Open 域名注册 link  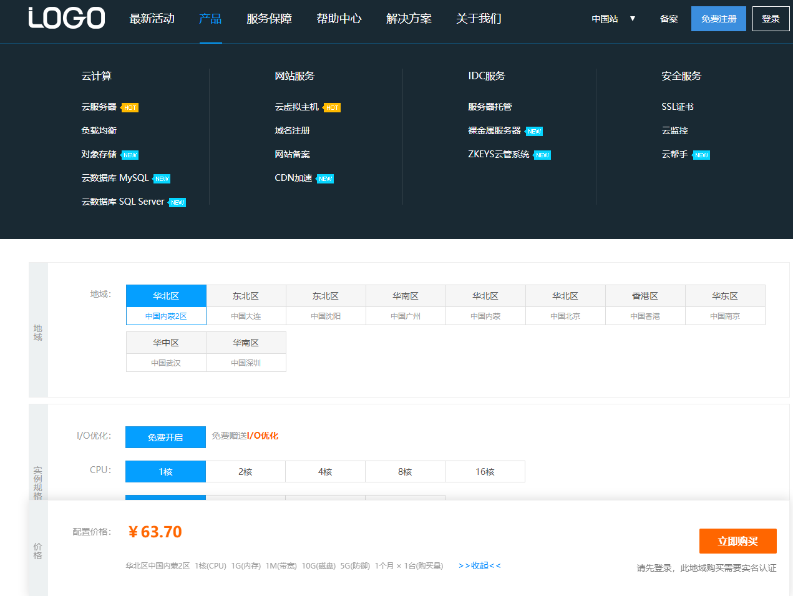coord(292,130)
